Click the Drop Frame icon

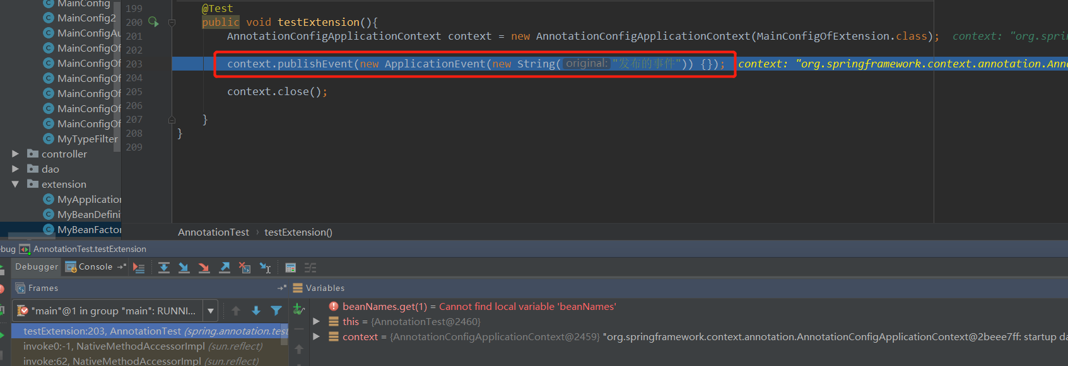[x=245, y=268]
